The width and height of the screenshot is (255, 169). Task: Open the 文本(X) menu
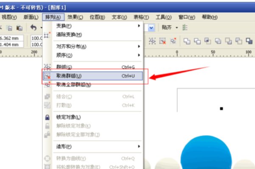[119, 17]
